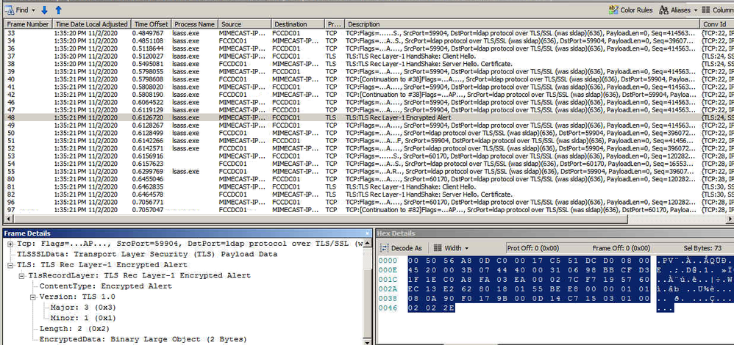Jump to previous match with blue up arrow
Viewport: 734px width, 345px height.
click(59, 10)
